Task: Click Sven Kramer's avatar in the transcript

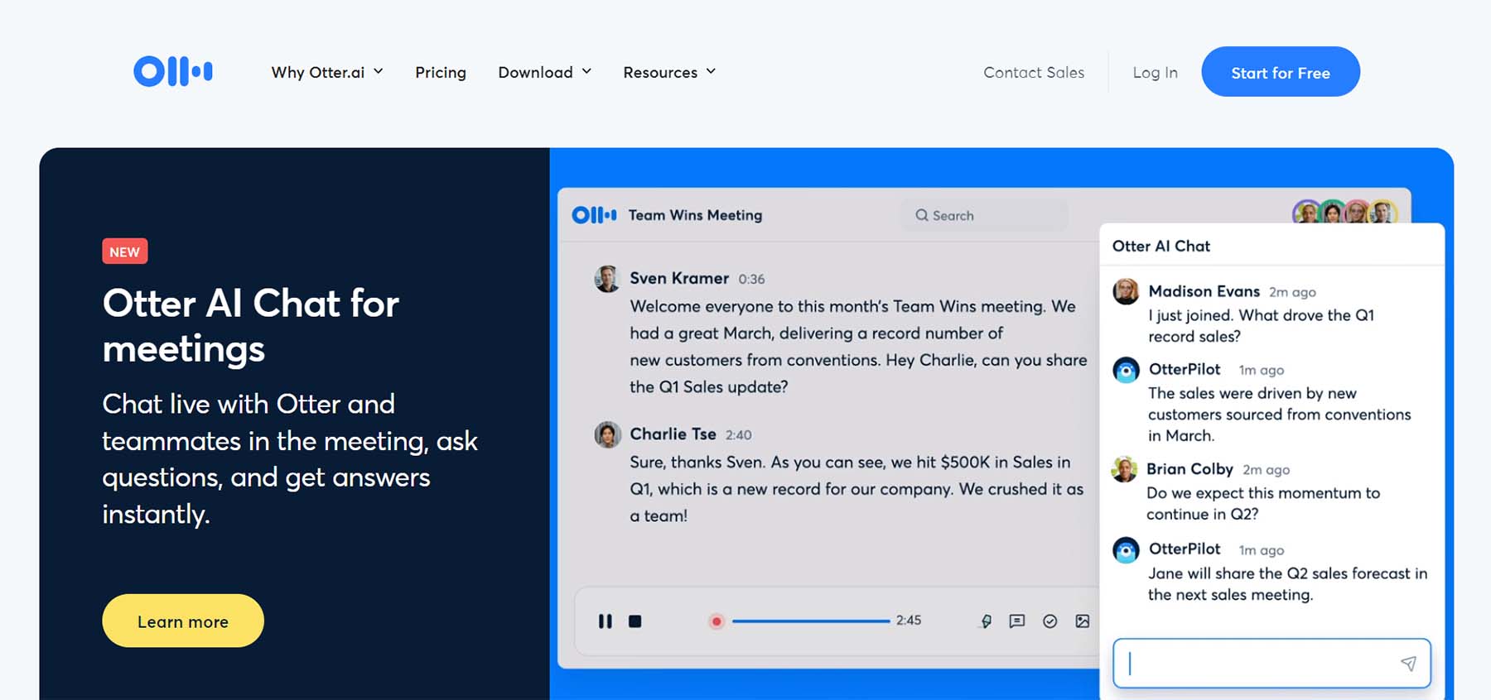Action: [x=607, y=279]
